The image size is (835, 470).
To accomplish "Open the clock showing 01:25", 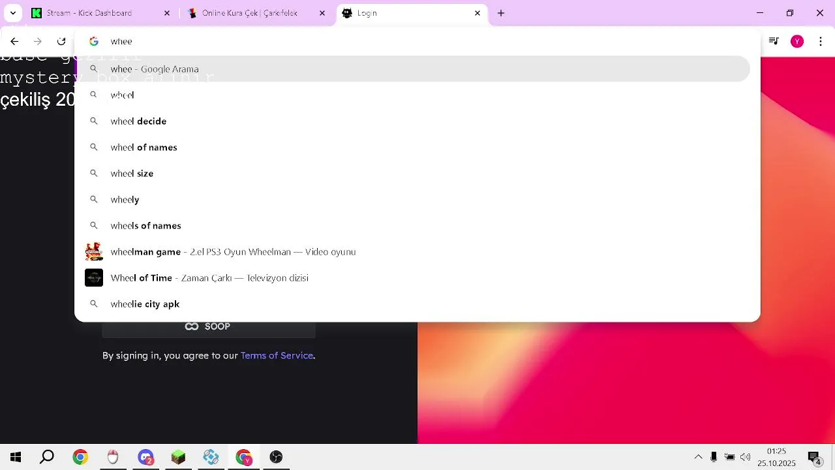I will [776, 457].
